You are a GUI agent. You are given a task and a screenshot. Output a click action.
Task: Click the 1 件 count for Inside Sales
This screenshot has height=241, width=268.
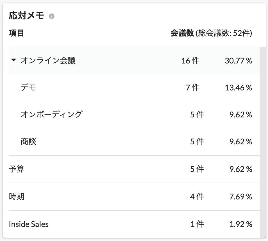click(197, 224)
